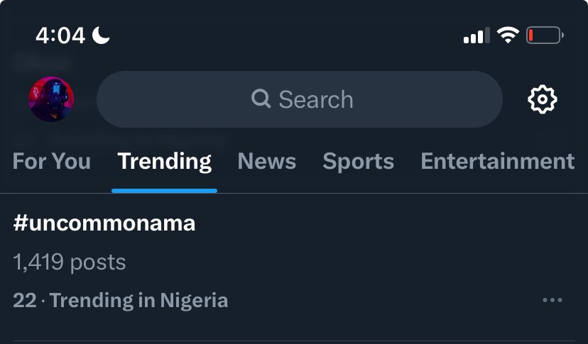Tap the cellular signal bars icon

(477, 35)
